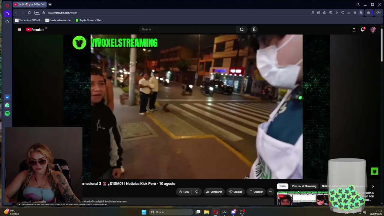This screenshot has width=384, height=216.
Task: Open Messenger in the Opera sidebar
Action: 7,97
